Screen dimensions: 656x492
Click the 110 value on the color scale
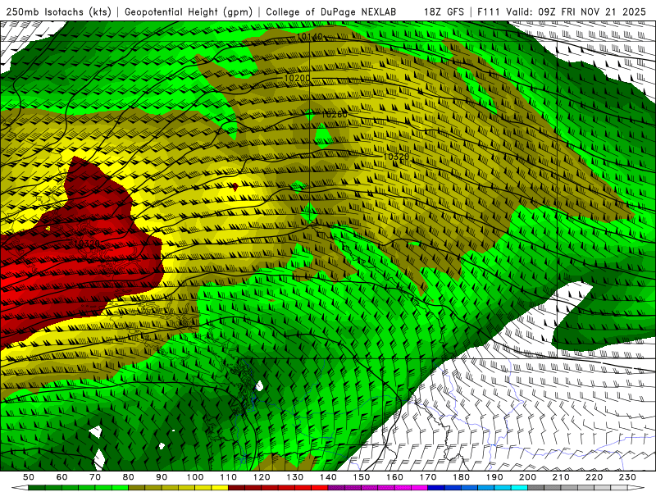(229, 477)
